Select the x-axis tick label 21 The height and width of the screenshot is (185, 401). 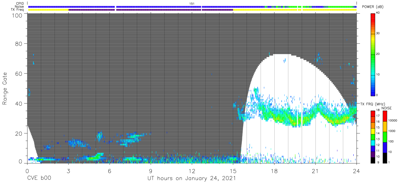(315, 171)
